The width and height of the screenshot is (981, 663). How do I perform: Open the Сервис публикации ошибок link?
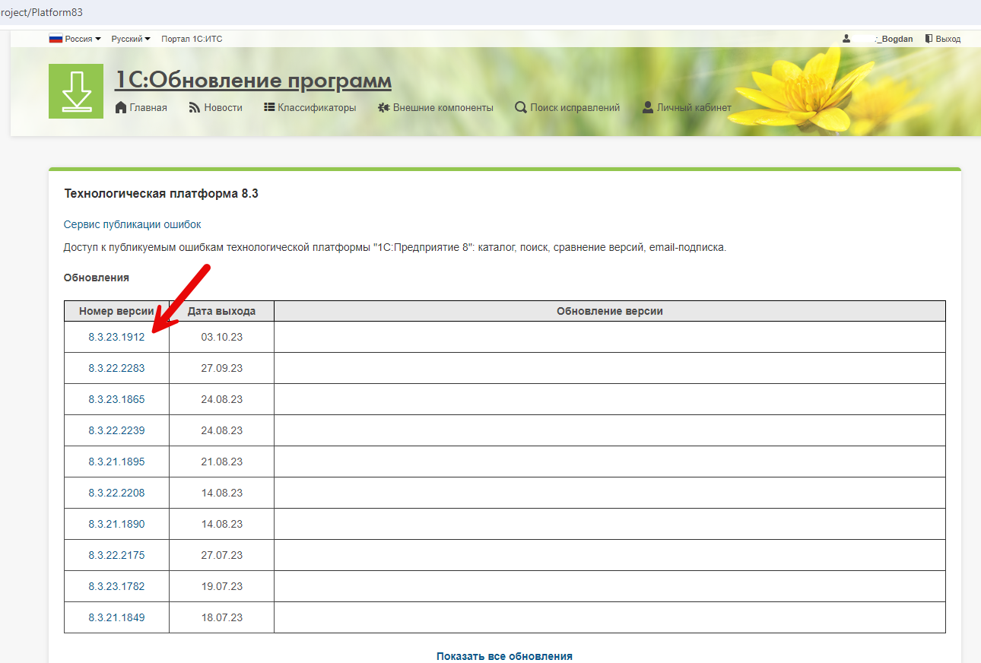pyautogui.click(x=132, y=224)
